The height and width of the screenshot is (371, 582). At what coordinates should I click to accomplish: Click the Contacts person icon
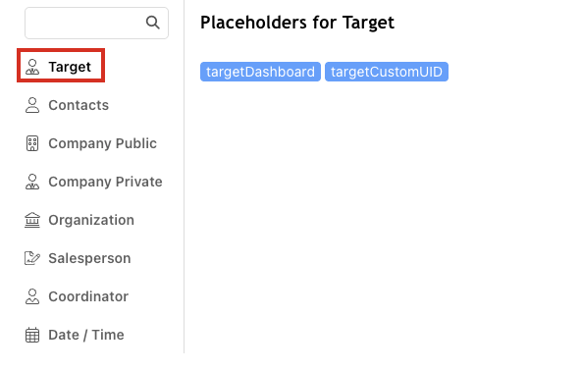click(x=32, y=105)
